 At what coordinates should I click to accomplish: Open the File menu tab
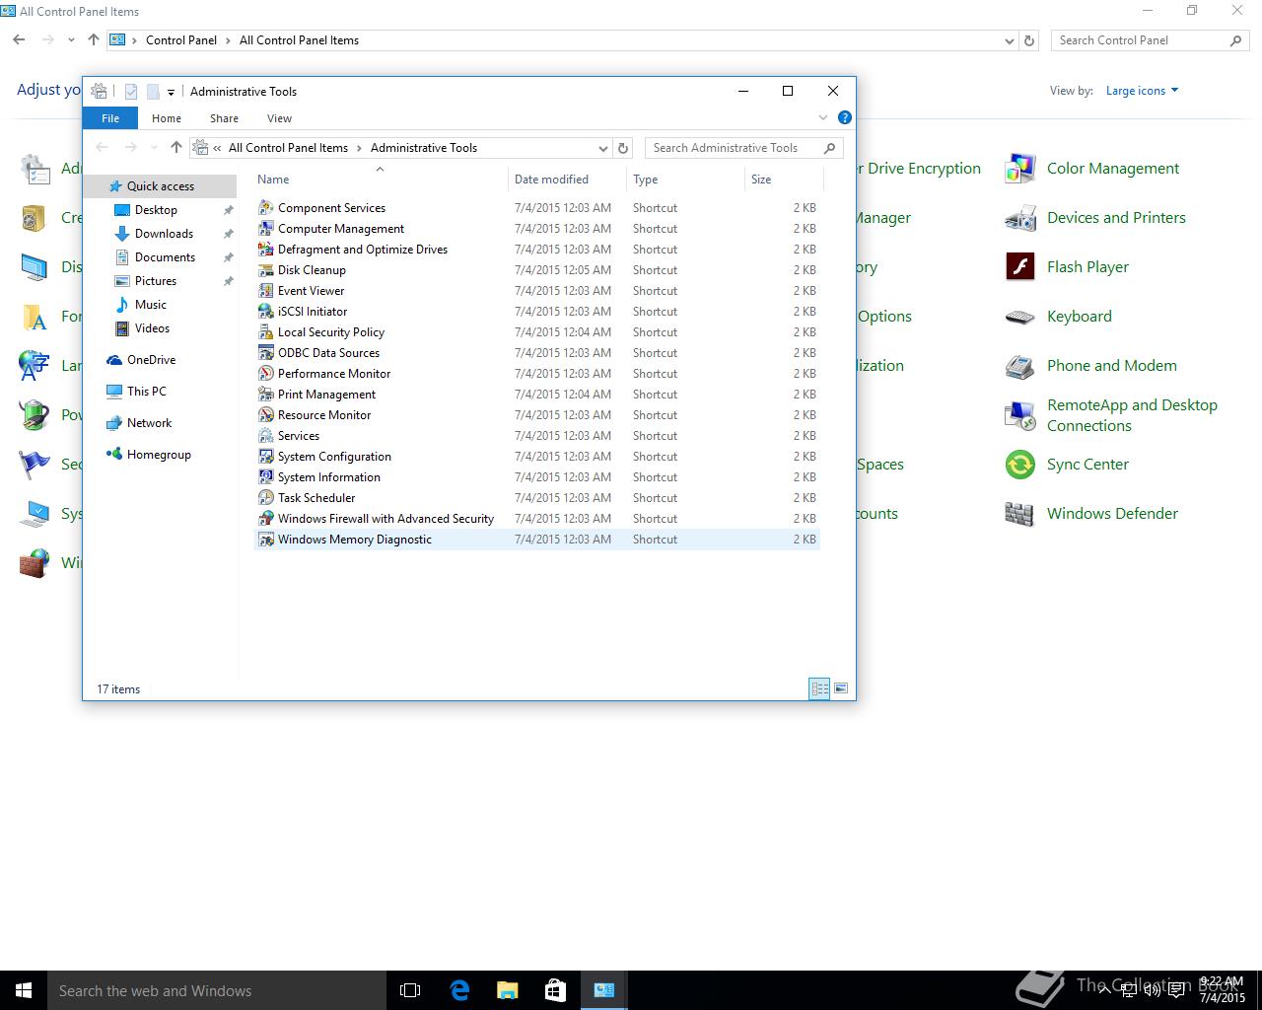point(110,118)
